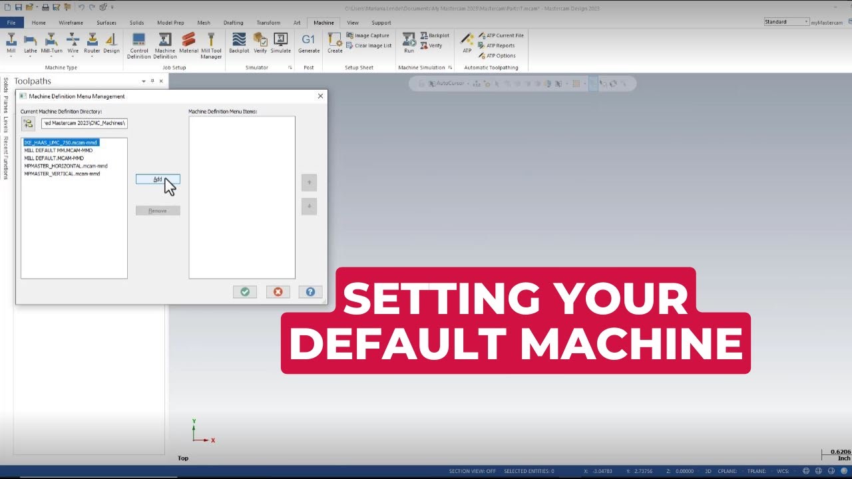Choose the Mill-Turn machine type icon

pyautogui.click(x=51, y=42)
